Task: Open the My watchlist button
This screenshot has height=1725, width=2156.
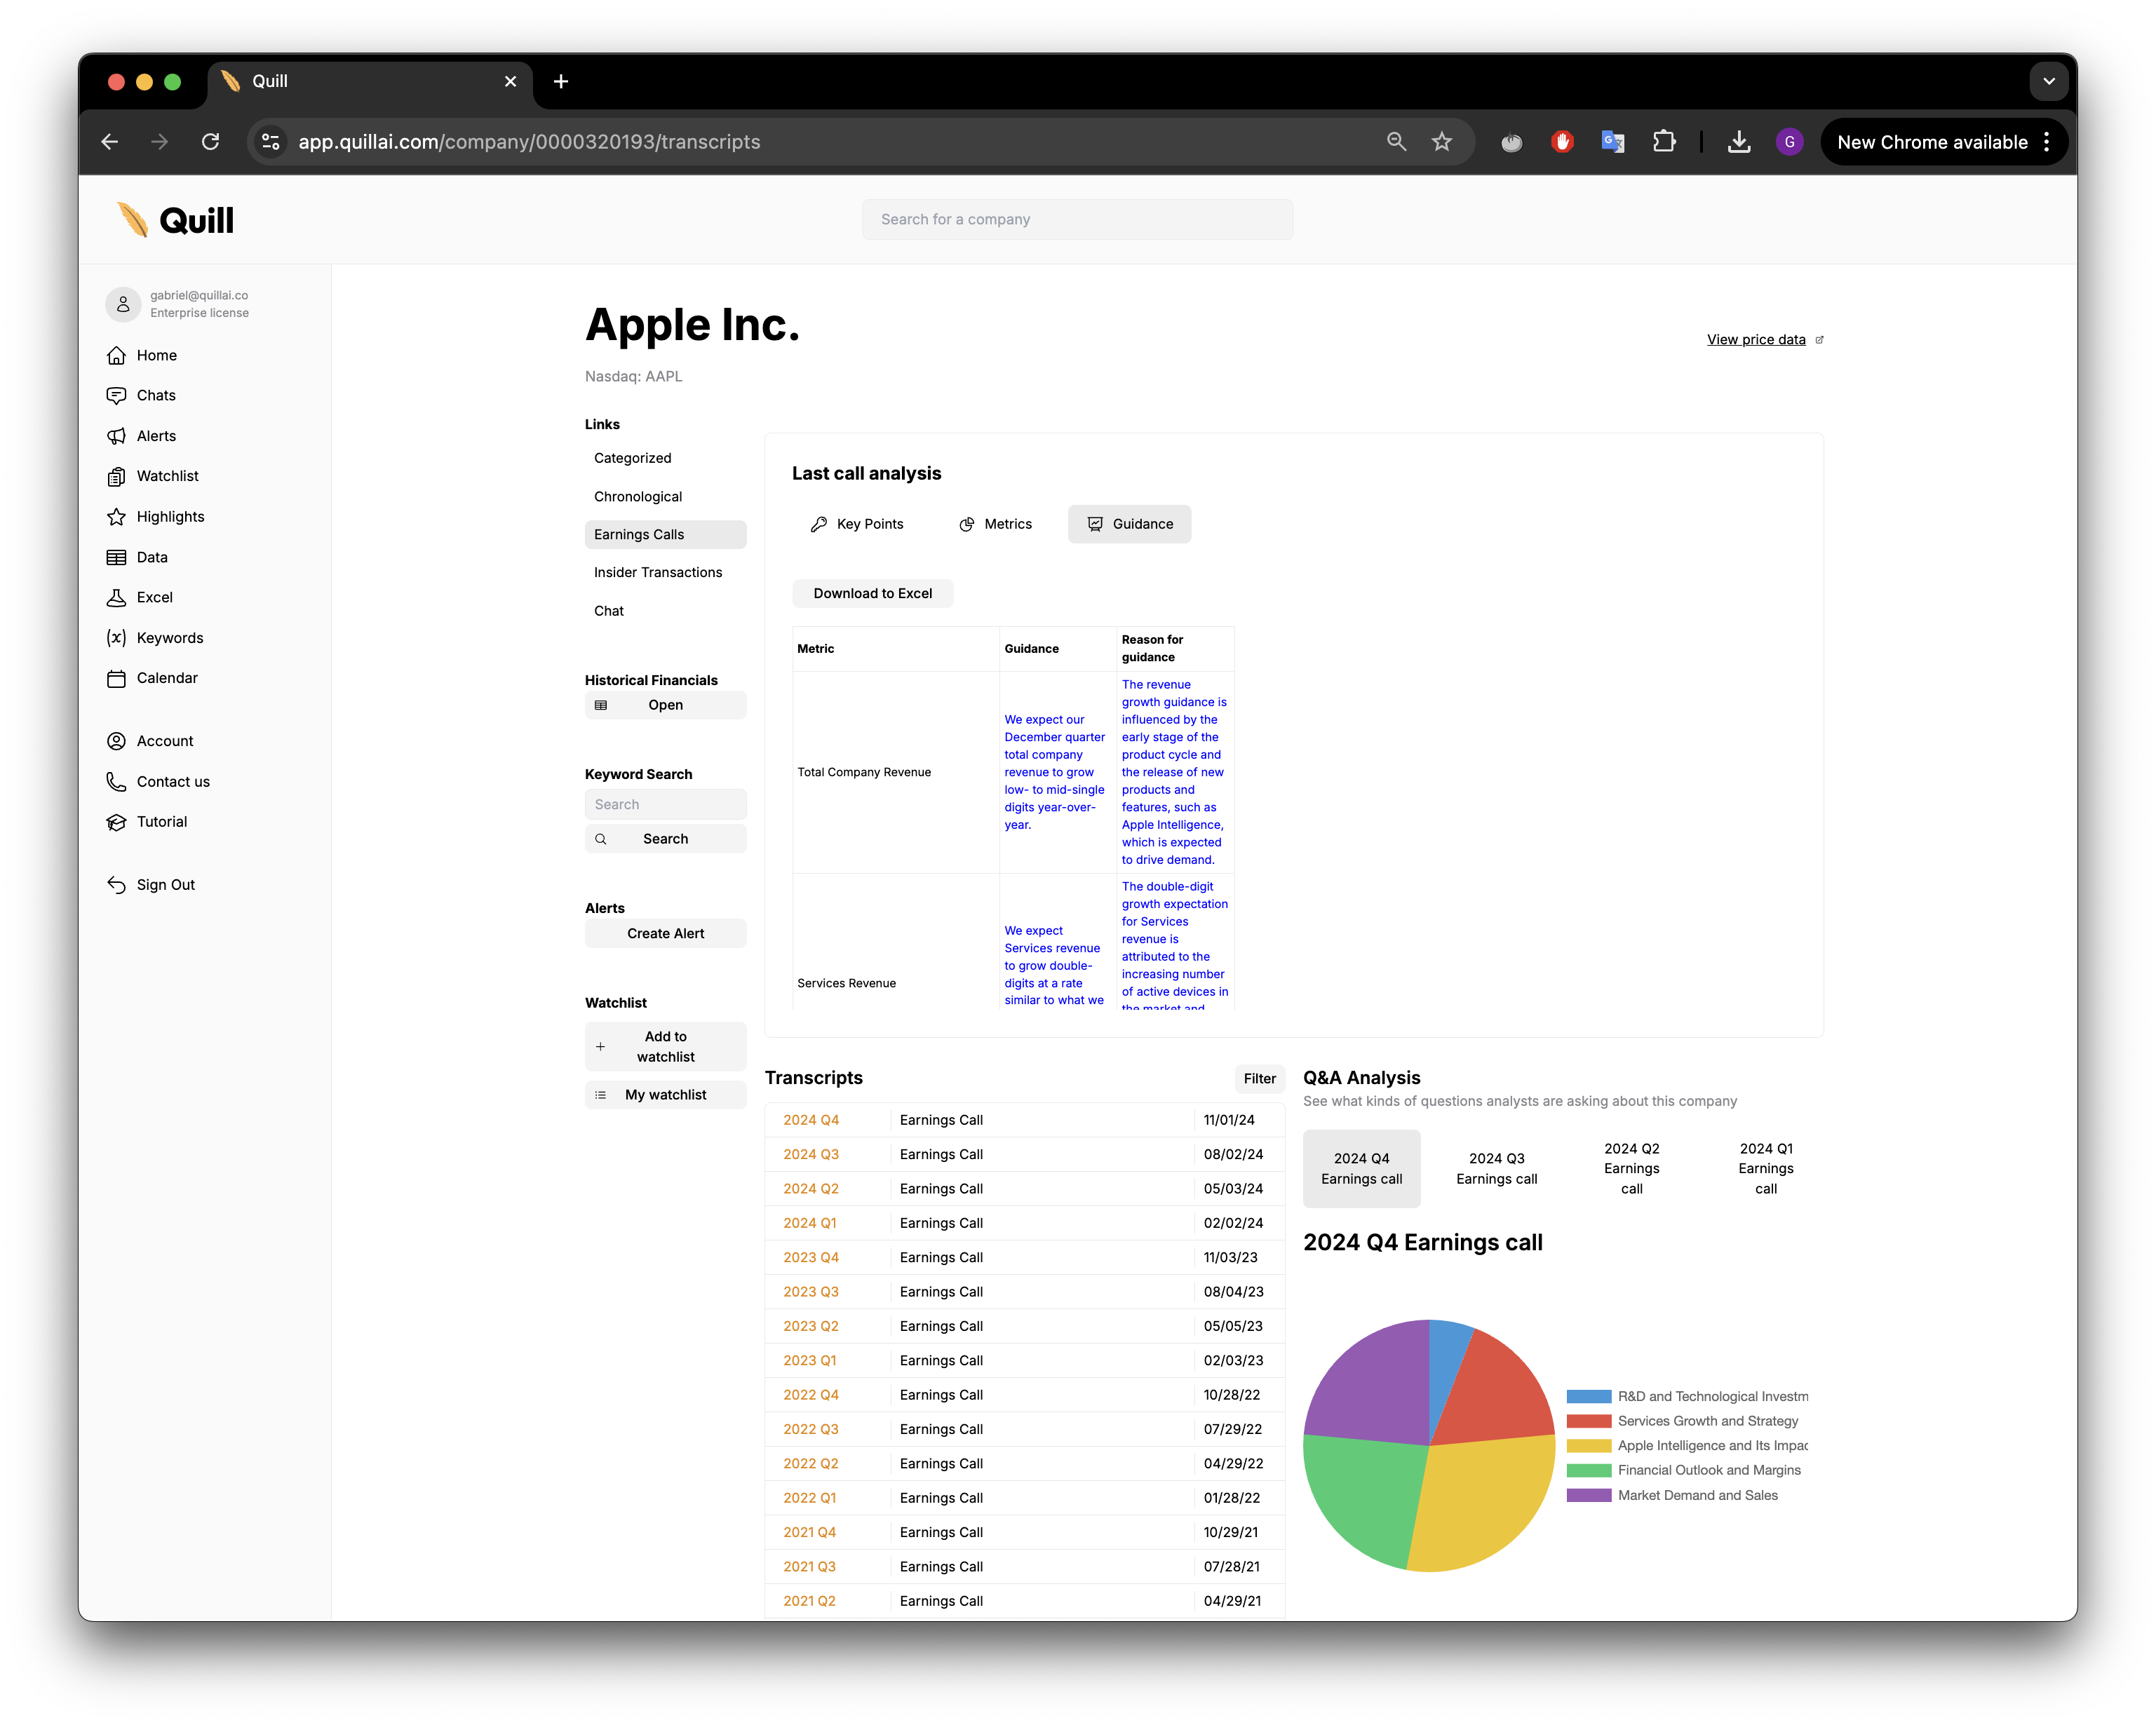Action: (665, 1095)
